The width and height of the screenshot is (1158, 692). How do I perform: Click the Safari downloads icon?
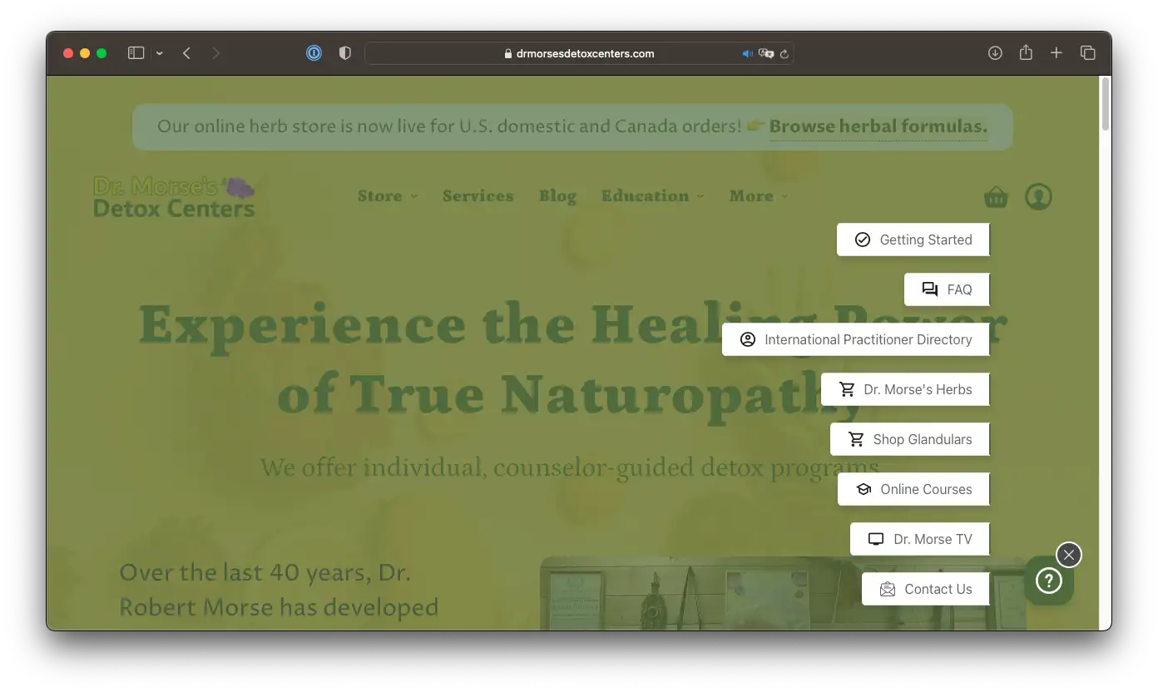pyautogui.click(x=995, y=53)
